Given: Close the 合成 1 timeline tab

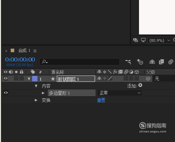Looking at the screenshot, I should [6, 51].
